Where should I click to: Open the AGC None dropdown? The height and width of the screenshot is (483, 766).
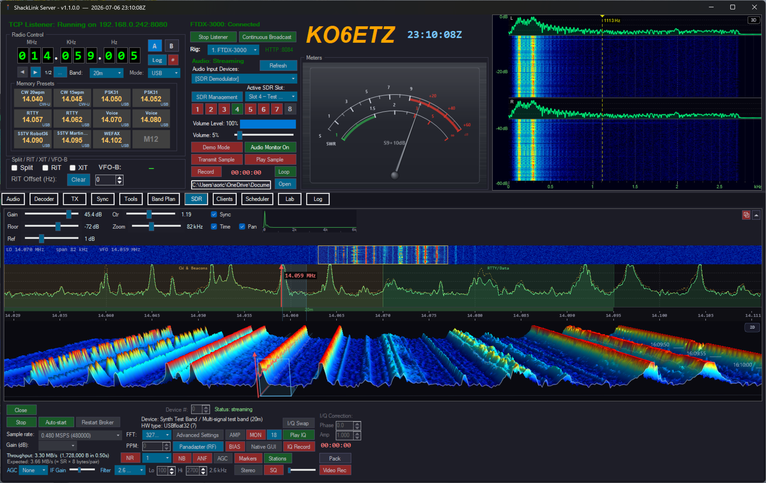click(x=33, y=470)
